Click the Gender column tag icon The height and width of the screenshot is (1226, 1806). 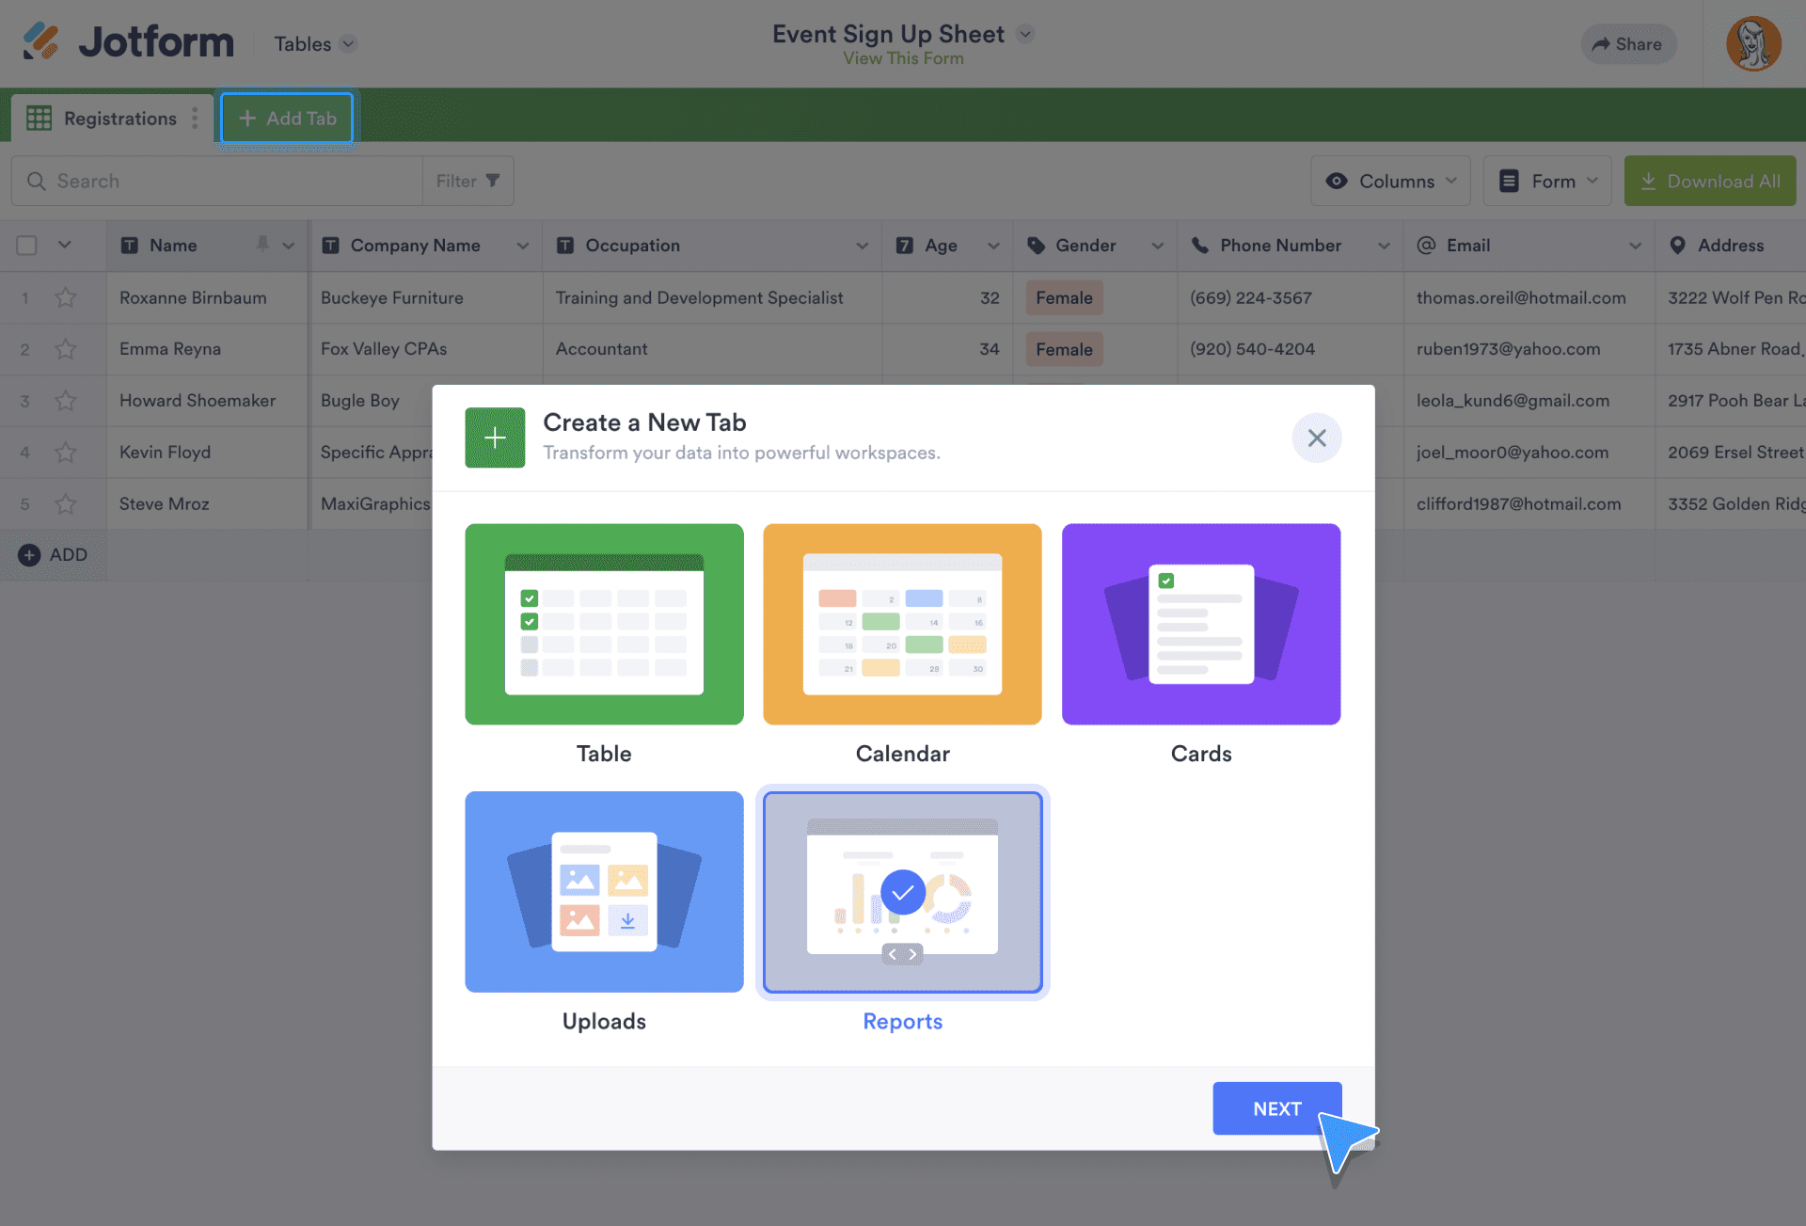click(1036, 245)
